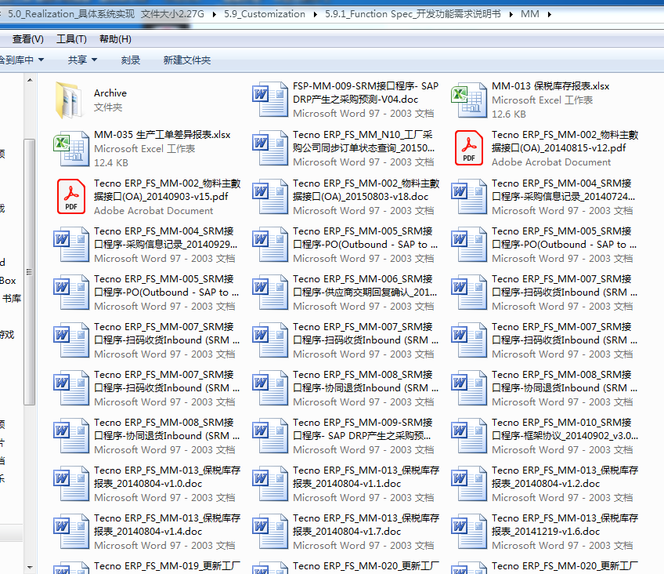Click the navigation pane scrollbar thumb

pos(29,272)
